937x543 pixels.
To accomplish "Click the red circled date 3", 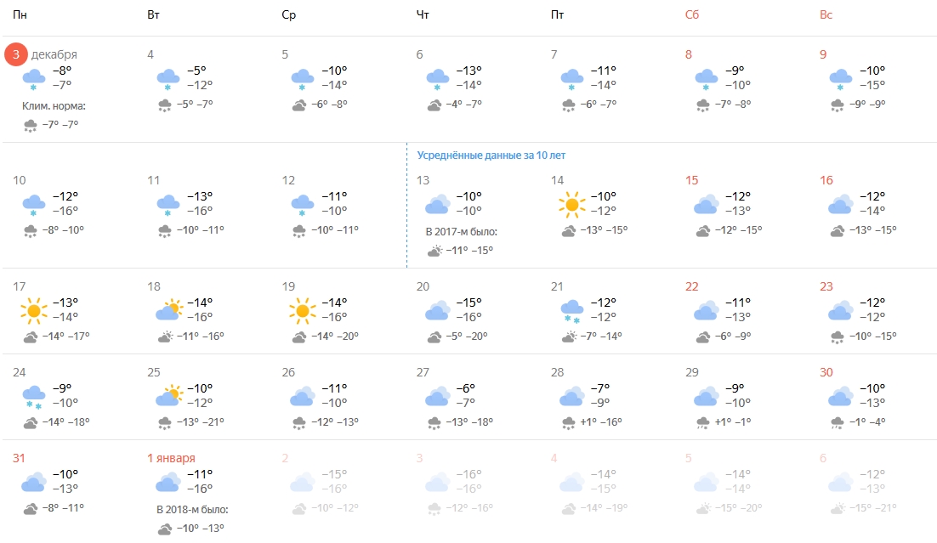I will tap(16, 54).
